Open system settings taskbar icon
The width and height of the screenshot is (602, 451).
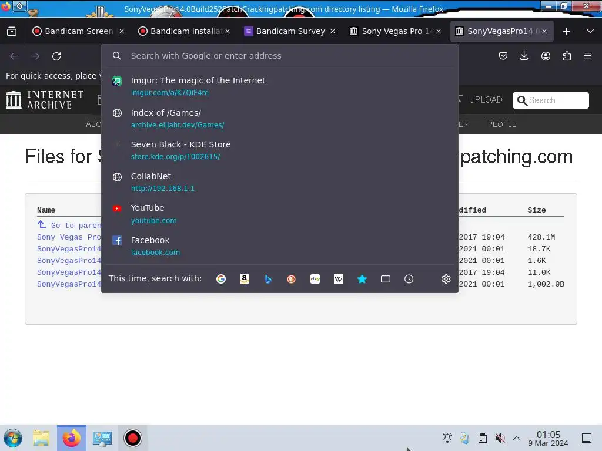coord(102,438)
